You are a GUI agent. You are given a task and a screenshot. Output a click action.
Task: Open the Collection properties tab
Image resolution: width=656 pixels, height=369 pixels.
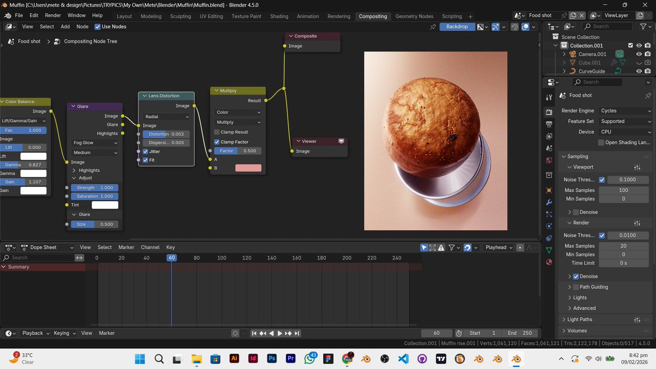(549, 175)
